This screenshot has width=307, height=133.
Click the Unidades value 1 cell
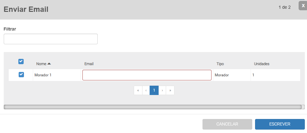253,75
